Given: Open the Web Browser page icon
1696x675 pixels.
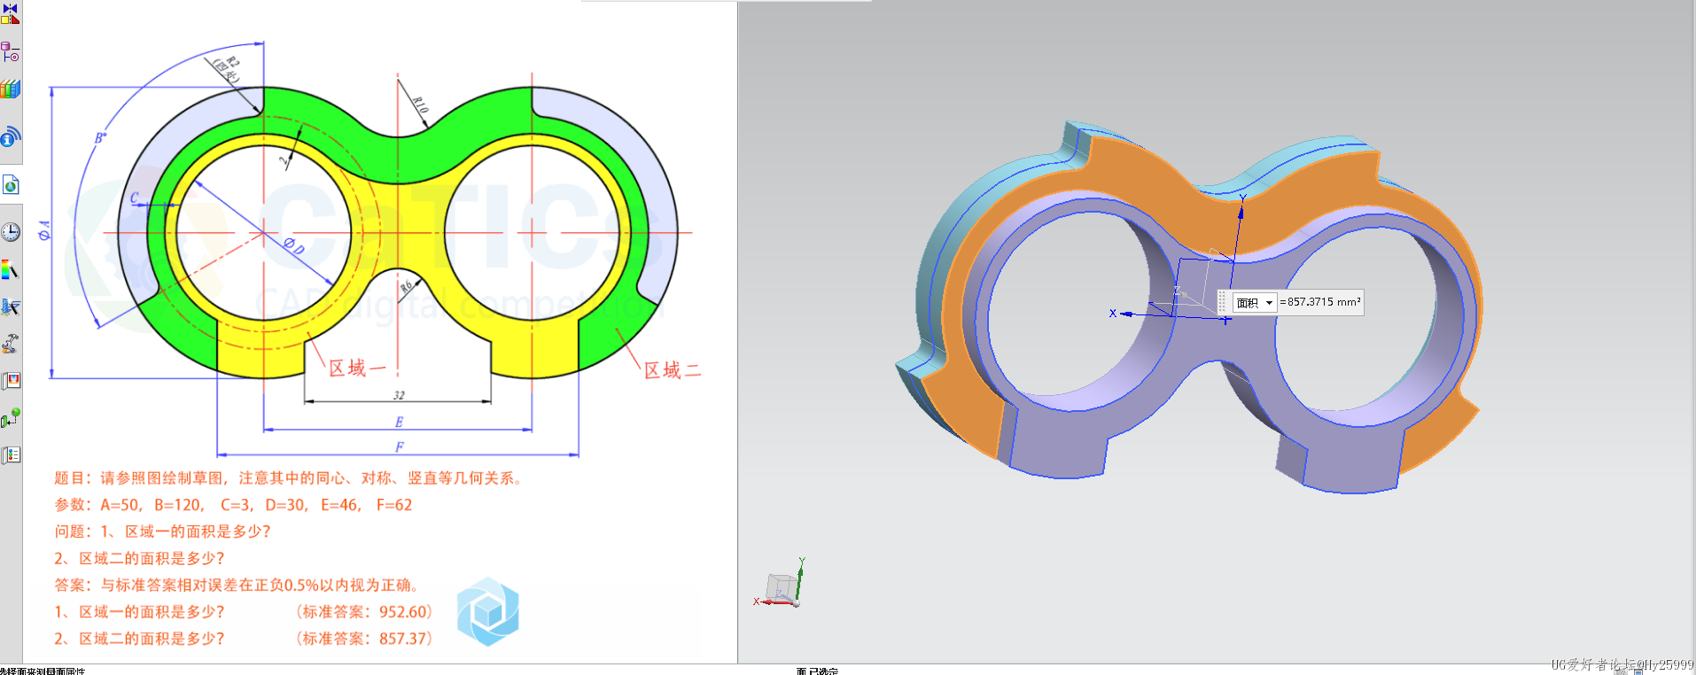Looking at the screenshot, I should point(11,185).
